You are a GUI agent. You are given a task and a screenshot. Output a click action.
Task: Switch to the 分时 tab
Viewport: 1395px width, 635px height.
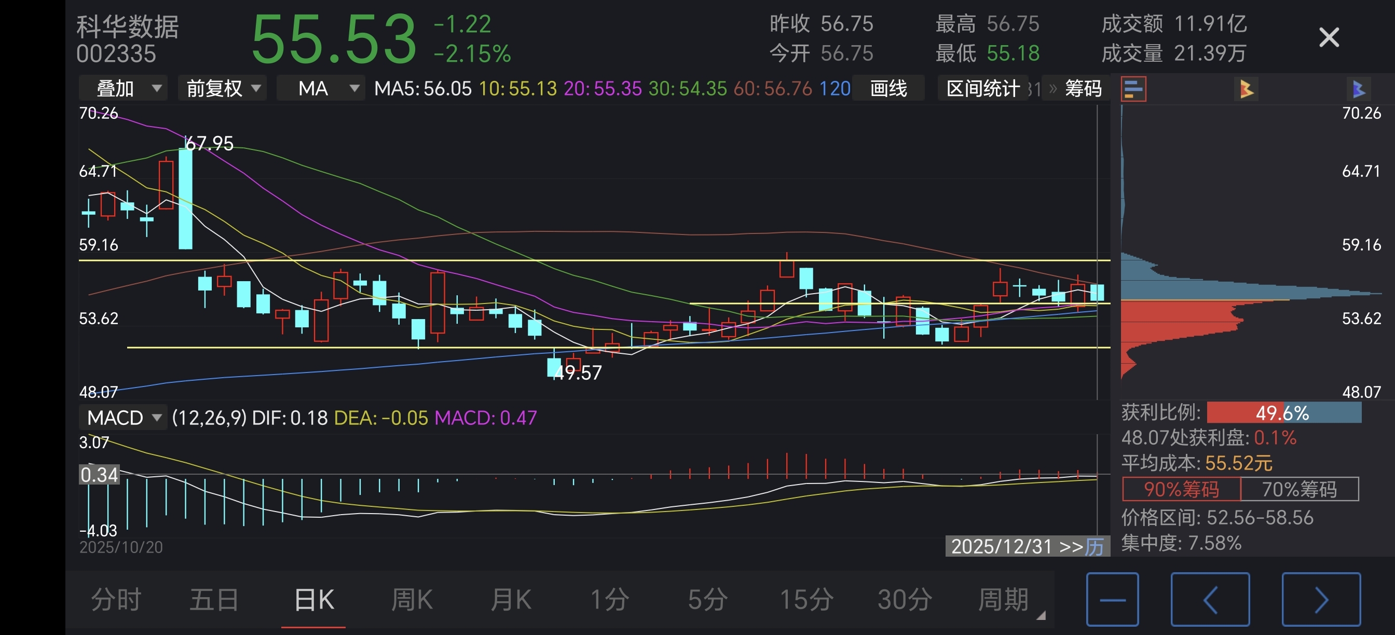[116, 600]
